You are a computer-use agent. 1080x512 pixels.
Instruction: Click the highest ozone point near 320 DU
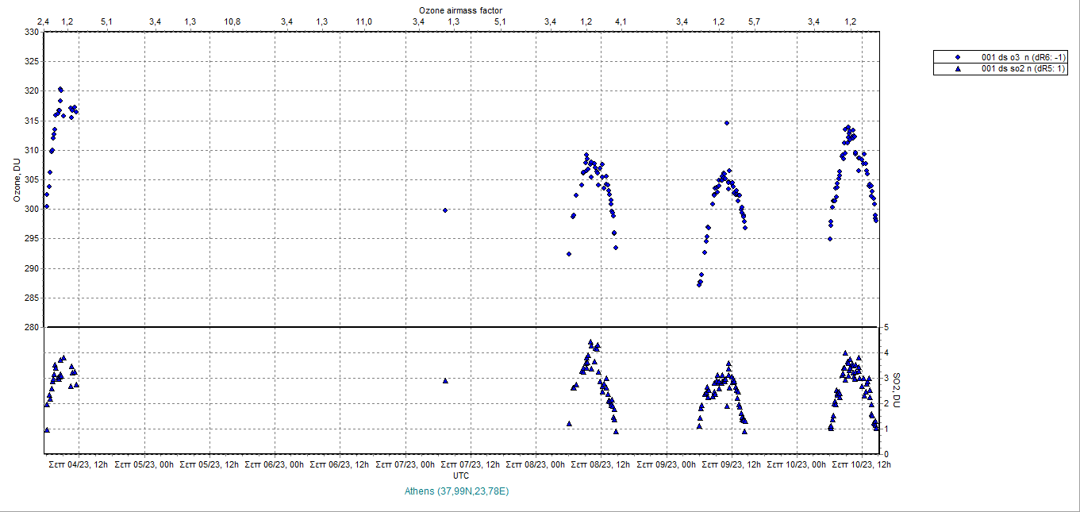pyautogui.click(x=60, y=90)
